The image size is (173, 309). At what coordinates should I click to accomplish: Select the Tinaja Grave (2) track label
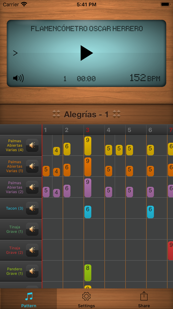pyautogui.click(x=15, y=250)
